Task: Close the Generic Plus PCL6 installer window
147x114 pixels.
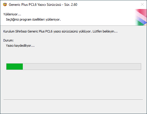Action: coord(142,4)
